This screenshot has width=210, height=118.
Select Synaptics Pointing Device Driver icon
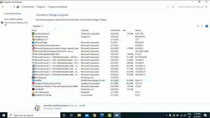point(33,83)
